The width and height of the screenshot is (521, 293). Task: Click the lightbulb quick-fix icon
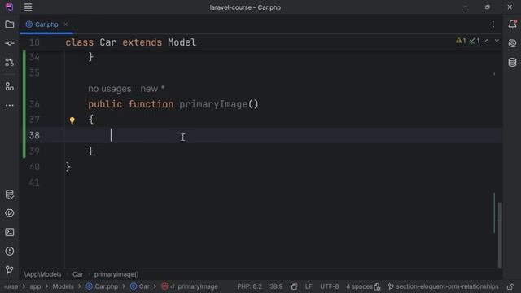[x=72, y=120]
